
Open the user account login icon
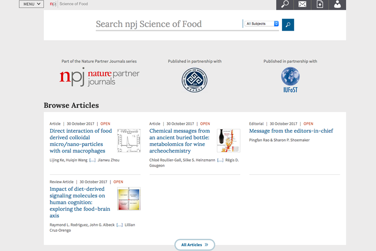(x=337, y=5)
